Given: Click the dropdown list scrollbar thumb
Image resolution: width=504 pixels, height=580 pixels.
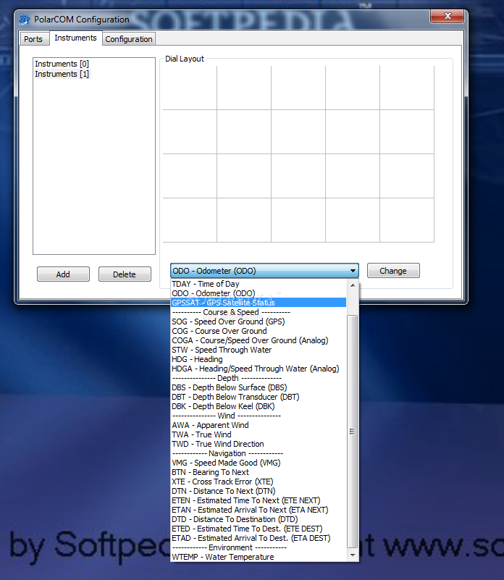Looking at the screenshot, I should (x=352, y=432).
